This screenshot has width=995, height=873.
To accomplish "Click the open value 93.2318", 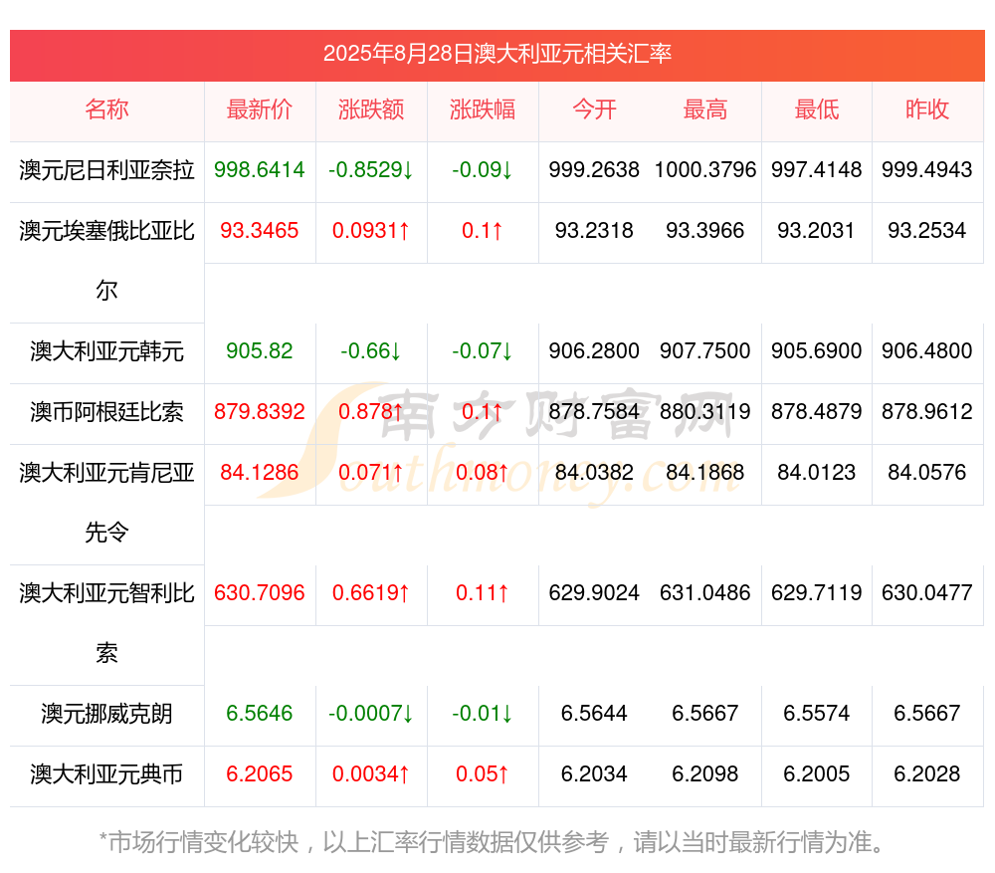I will coord(594,231).
